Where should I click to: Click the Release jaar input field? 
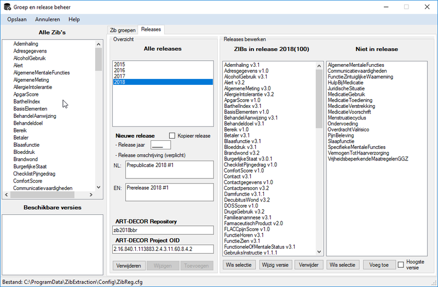pos(160,145)
